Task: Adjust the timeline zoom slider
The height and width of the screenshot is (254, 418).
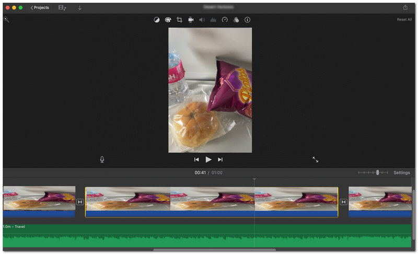Action: click(377, 172)
